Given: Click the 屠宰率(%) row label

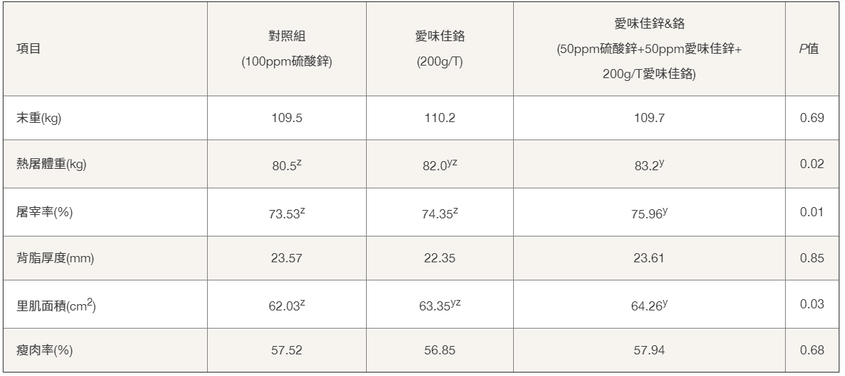Looking at the screenshot, I should coord(45,212).
